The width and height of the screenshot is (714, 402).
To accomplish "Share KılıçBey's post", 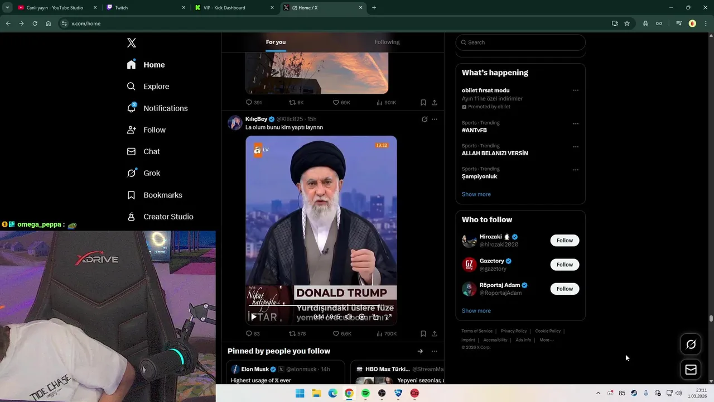I will 435,333.
